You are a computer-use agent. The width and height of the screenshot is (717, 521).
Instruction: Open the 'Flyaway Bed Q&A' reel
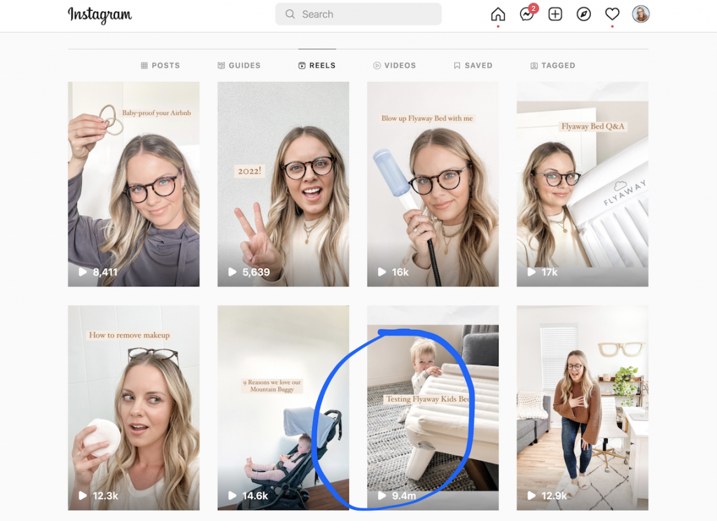click(582, 184)
